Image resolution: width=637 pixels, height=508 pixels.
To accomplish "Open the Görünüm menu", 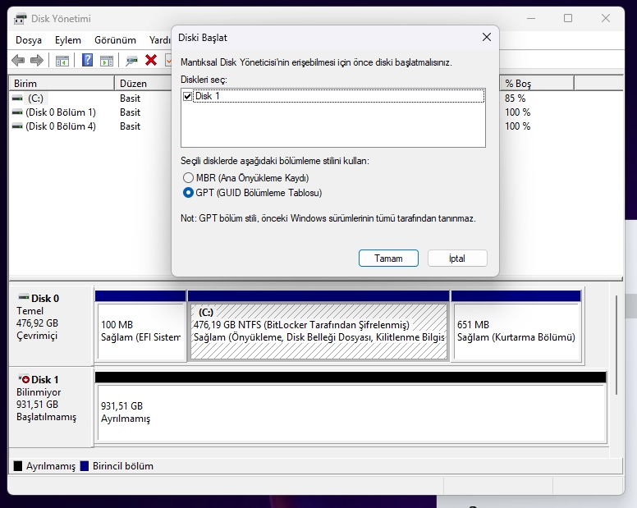I will click(x=115, y=40).
